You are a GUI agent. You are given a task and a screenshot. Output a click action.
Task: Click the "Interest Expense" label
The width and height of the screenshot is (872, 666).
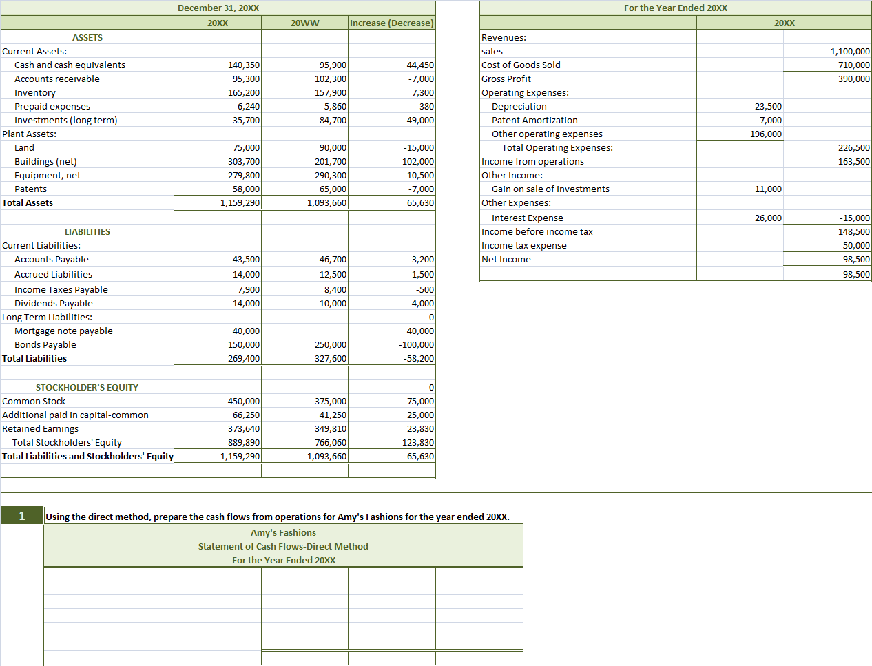(x=528, y=218)
